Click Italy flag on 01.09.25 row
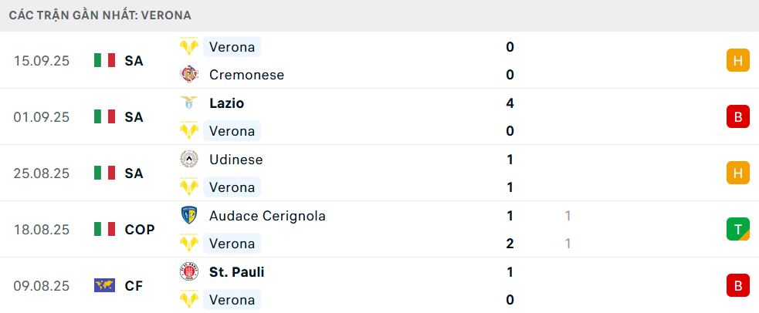Screen dimensions: 759x313 click(104, 117)
